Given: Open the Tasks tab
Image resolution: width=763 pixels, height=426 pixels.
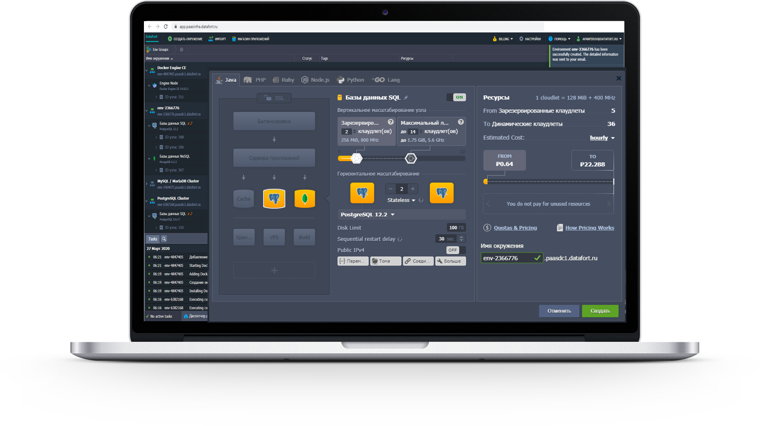Looking at the screenshot, I should [x=153, y=239].
